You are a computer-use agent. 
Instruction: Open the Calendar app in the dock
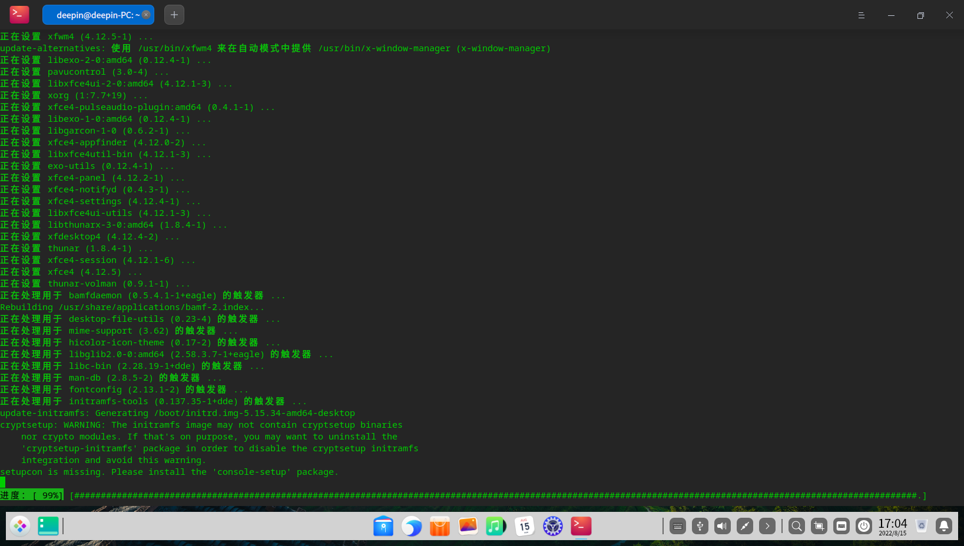pos(525,526)
